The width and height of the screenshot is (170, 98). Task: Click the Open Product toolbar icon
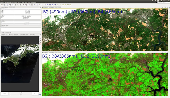click(2, 5)
